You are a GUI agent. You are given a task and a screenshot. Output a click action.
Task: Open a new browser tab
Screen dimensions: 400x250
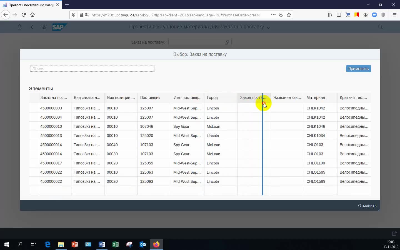(67, 4)
